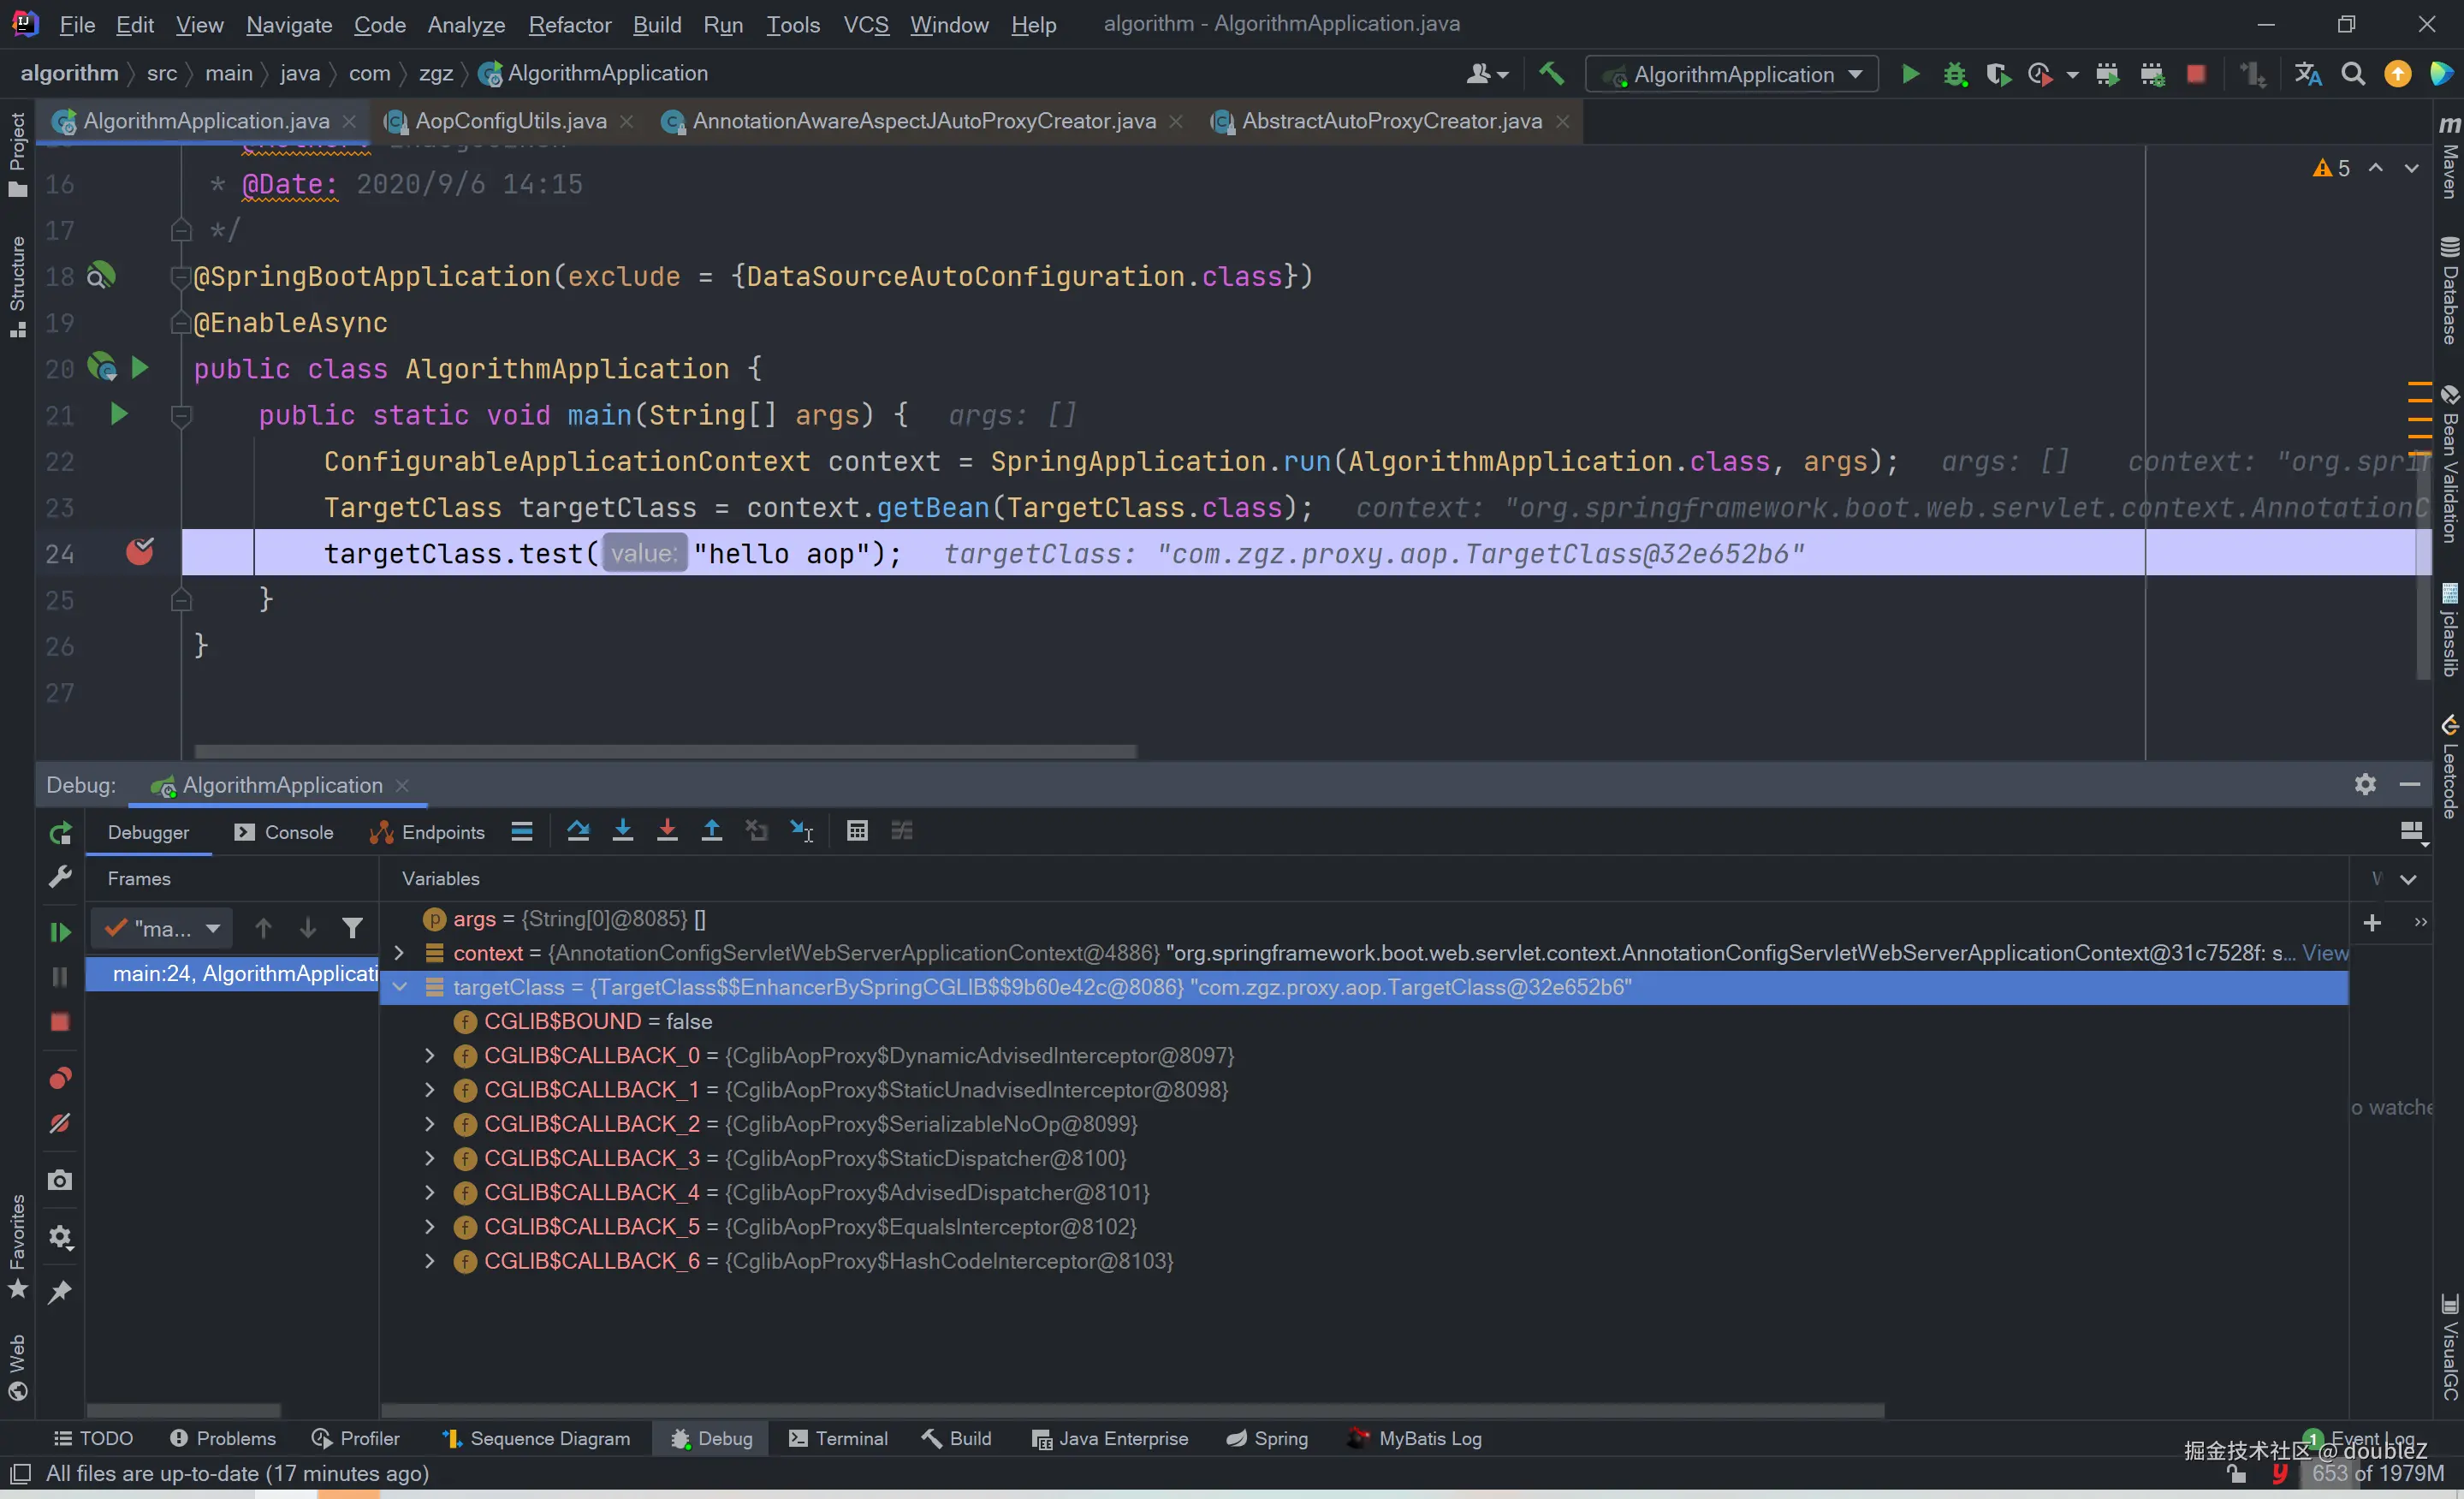
Task: Expand the CGLIB$CALLBACK_0 field
Action: 430,1056
